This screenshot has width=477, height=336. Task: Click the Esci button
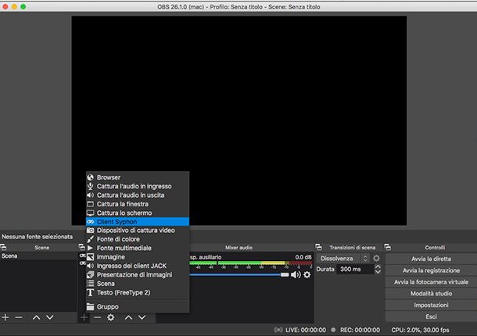(x=431, y=316)
